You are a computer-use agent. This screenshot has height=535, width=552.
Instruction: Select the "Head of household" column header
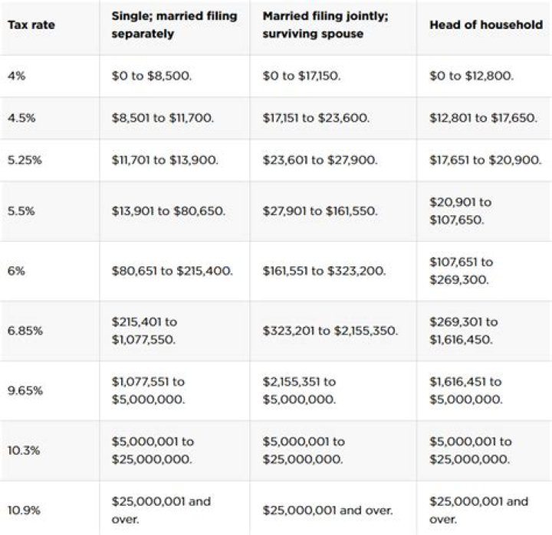(x=485, y=25)
